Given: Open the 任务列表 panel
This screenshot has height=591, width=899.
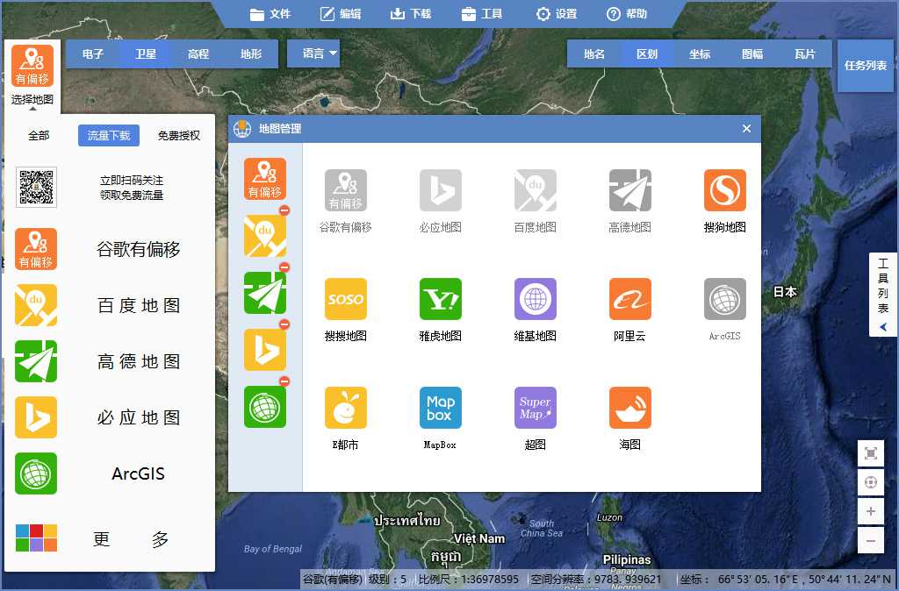Looking at the screenshot, I should pos(865,65).
